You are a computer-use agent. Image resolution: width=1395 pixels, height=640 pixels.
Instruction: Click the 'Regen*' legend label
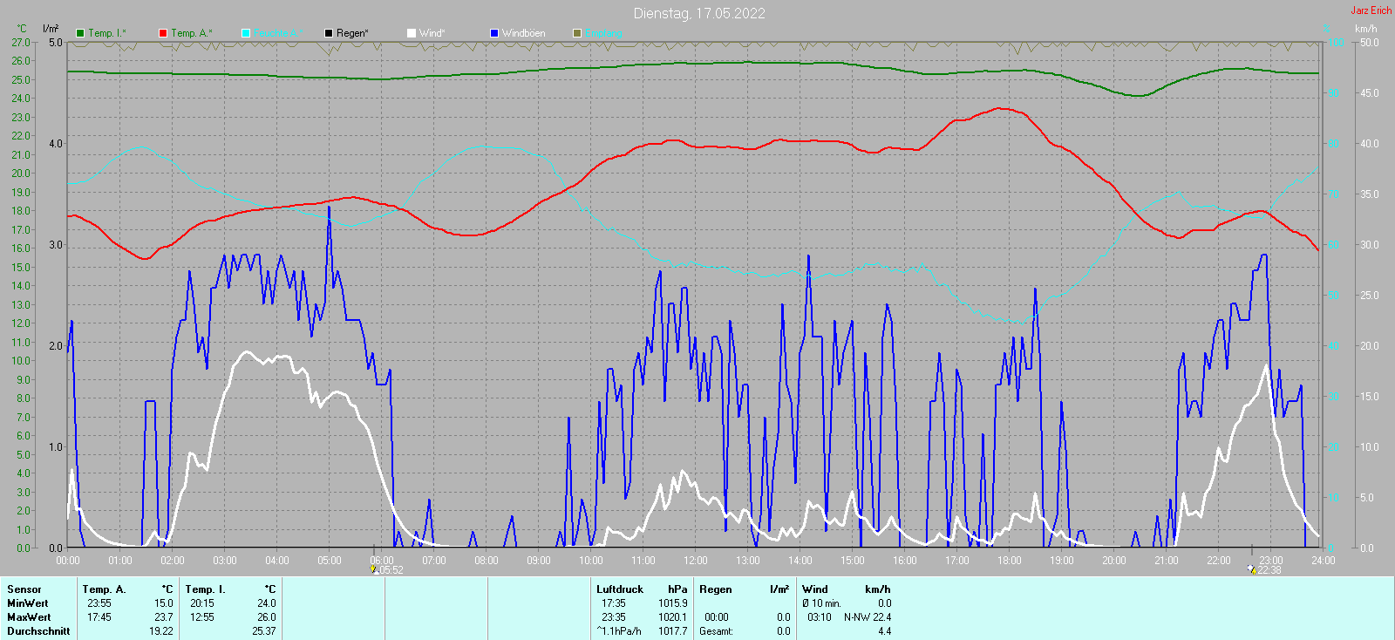[x=352, y=33]
